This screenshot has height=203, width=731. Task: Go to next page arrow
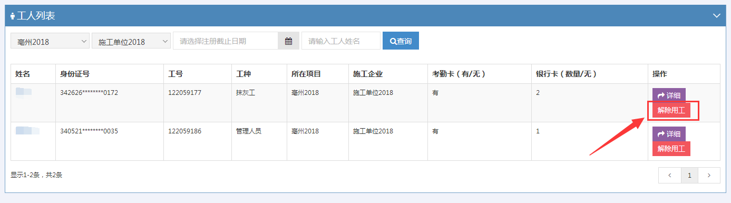click(709, 175)
